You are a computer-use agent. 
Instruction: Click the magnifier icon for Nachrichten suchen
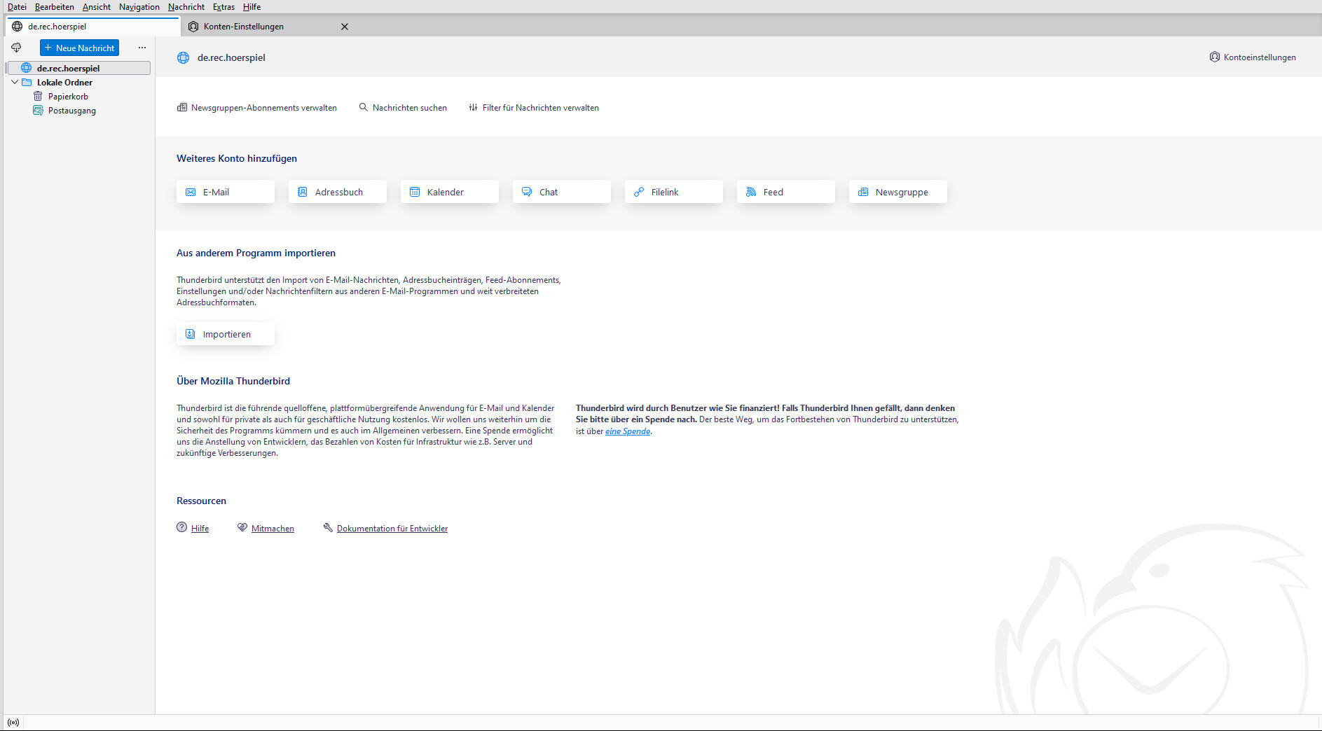[x=363, y=108]
